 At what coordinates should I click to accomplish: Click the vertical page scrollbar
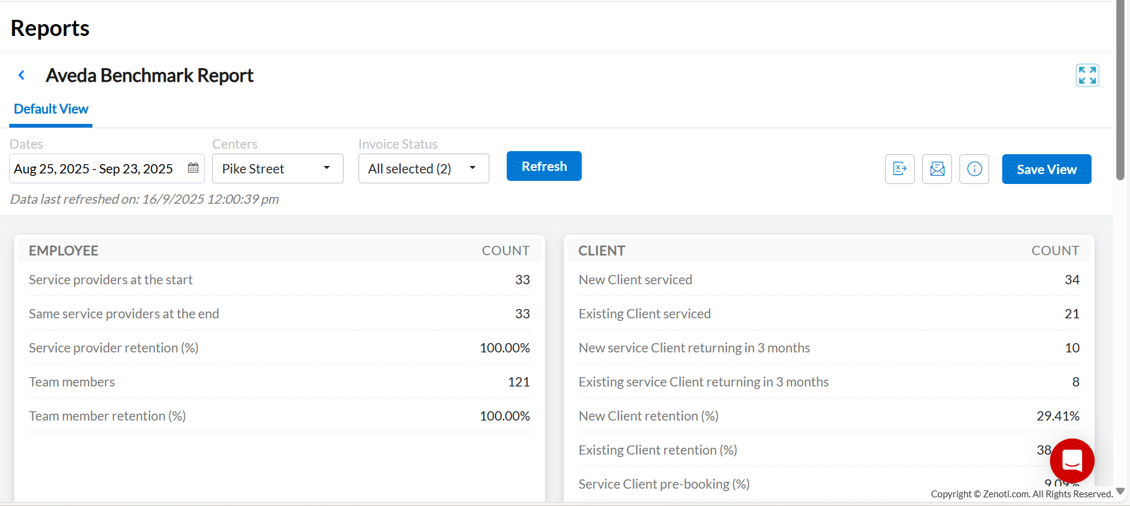click(x=1120, y=93)
